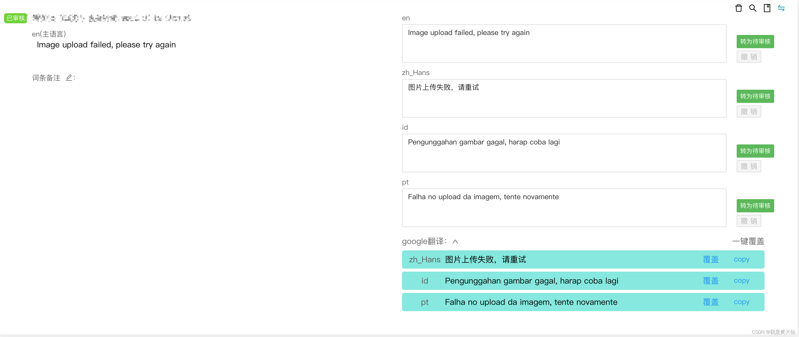Copy the pt Google translation
The image size is (799, 337).
741,302
